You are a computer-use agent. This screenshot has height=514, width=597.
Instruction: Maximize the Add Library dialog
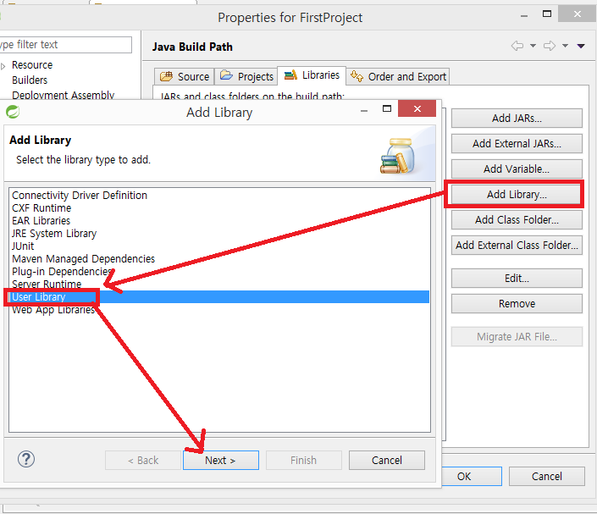pyautogui.click(x=387, y=110)
